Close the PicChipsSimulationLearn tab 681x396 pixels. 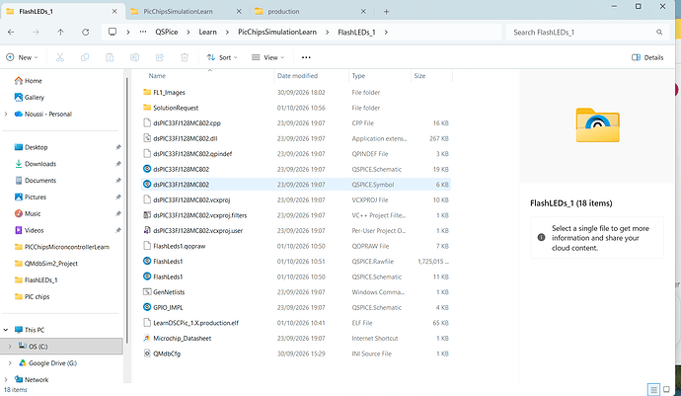[x=239, y=12]
